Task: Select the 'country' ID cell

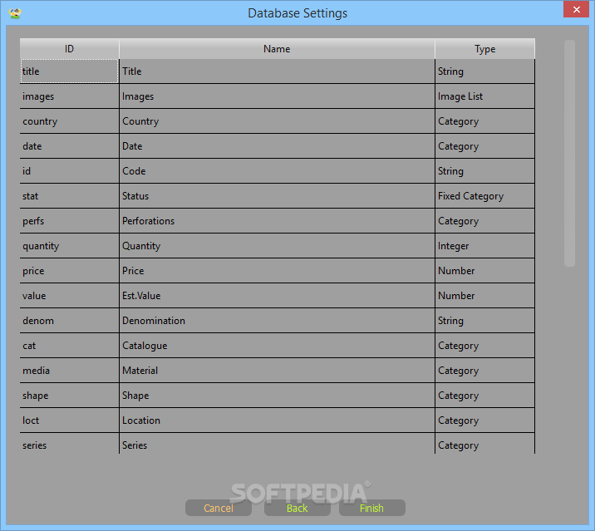Action: pos(70,121)
